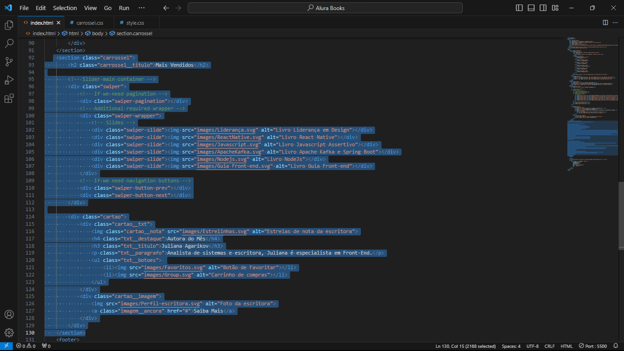Viewport: 624px width, 351px height.
Task: Open the Run menu
Action: pyautogui.click(x=124, y=8)
